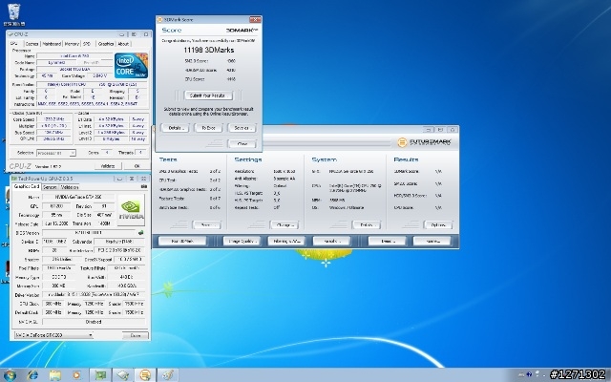Click the Intel Core i5 logo in CPU-Z
The width and height of the screenshot is (611, 382).
point(131,66)
